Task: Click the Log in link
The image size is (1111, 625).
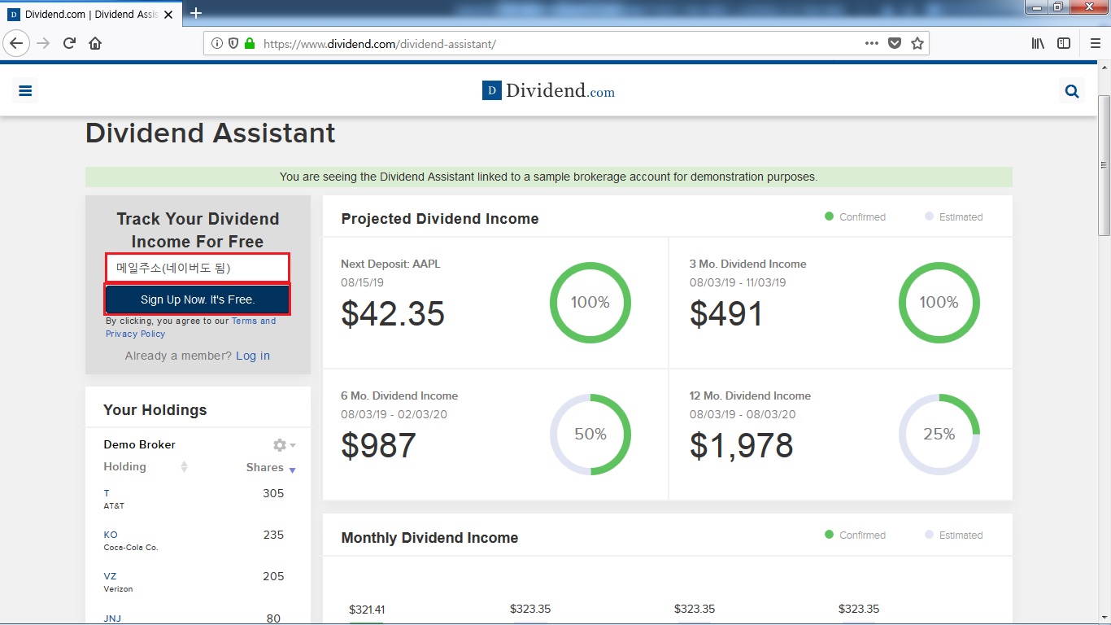Action: [x=253, y=356]
